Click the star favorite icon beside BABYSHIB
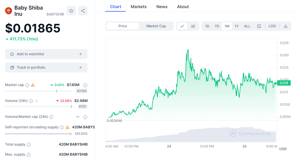Image resolution: width=297 pixels, height=160 pixels. [x=71, y=11]
